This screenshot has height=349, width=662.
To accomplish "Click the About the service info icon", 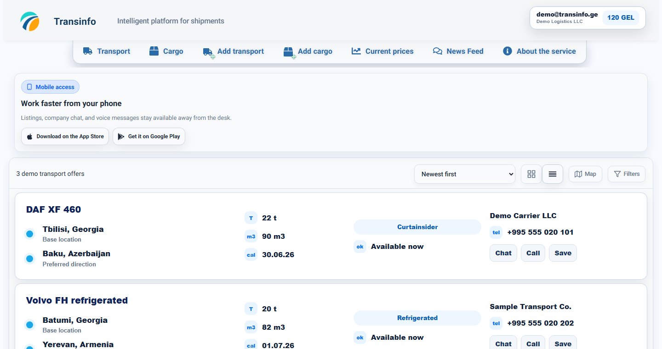I will [x=508, y=51].
